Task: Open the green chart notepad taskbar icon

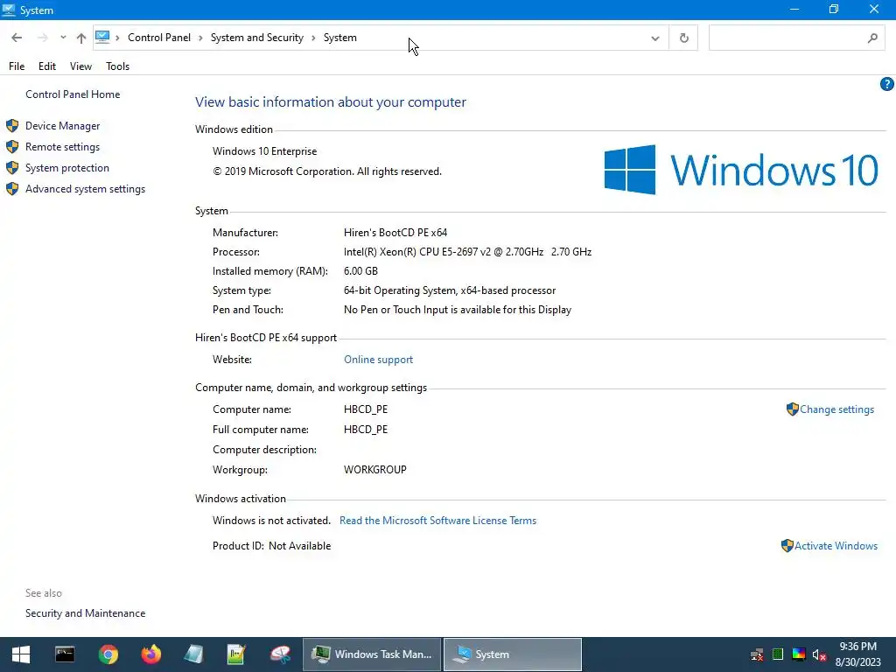Action: [x=236, y=654]
